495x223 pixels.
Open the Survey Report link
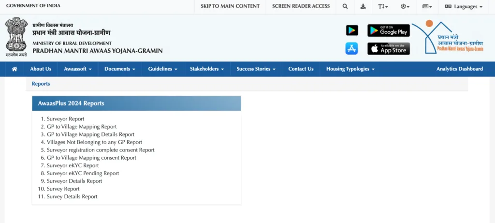63,189
